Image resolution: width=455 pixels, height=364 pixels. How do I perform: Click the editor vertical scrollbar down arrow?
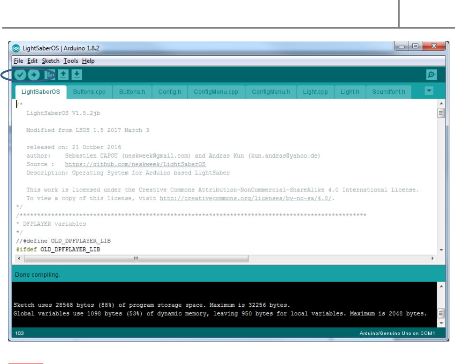pyautogui.click(x=441, y=250)
